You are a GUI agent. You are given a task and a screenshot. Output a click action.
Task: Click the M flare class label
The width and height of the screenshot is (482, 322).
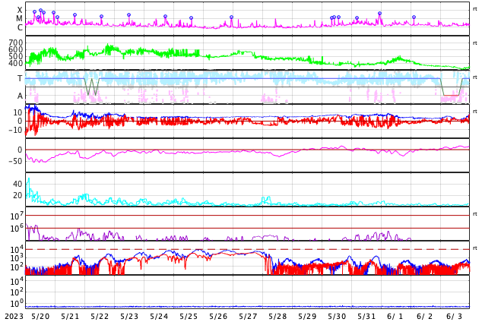(x=19, y=19)
